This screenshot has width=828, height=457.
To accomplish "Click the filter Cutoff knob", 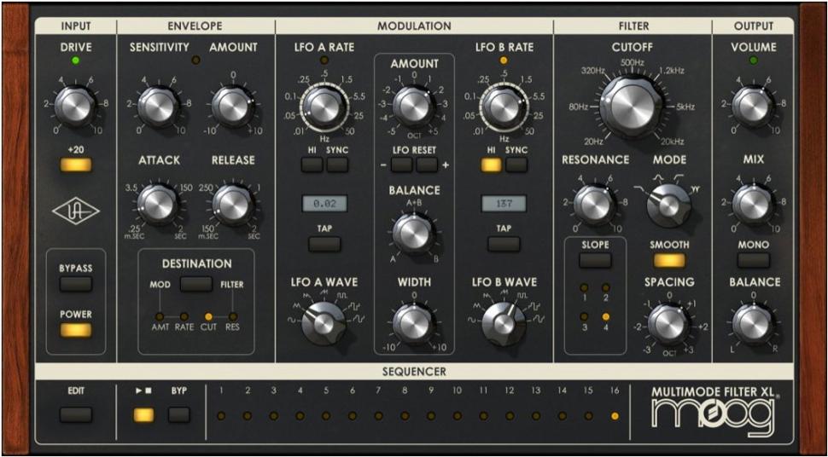I will tap(632, 107).
